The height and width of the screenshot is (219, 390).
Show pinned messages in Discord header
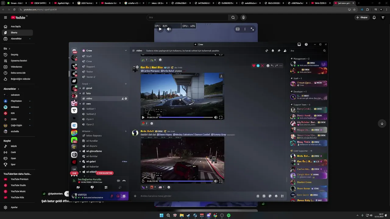pyautogui.click(x=279, y=51)
